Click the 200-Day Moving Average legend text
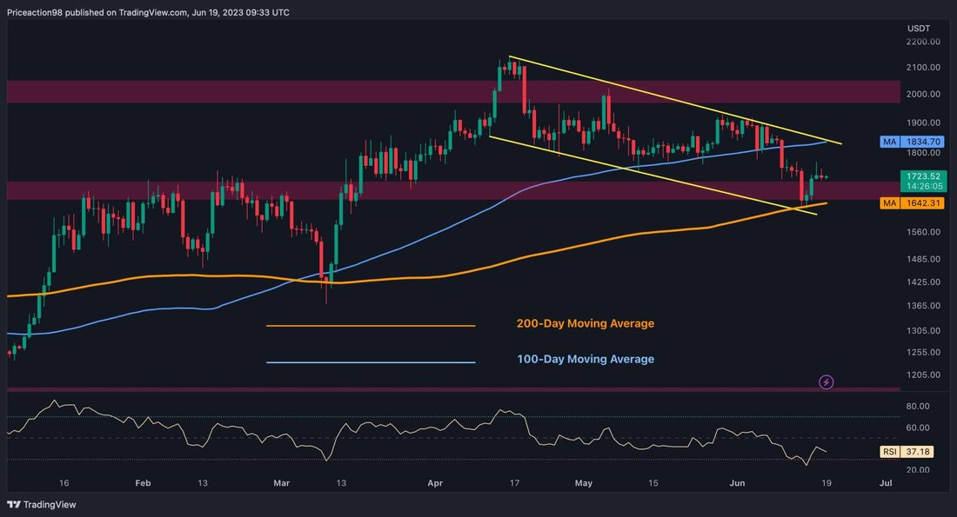Image resolution: width=957 pixels, height=517 pixels. coord(586,324)
